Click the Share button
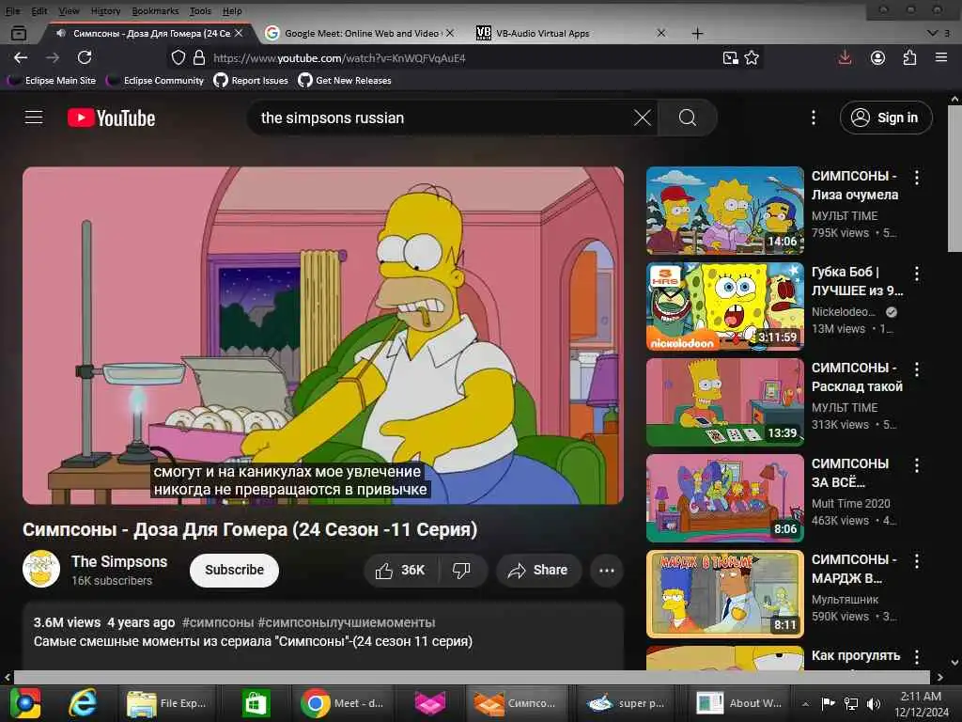 point(538,571)
